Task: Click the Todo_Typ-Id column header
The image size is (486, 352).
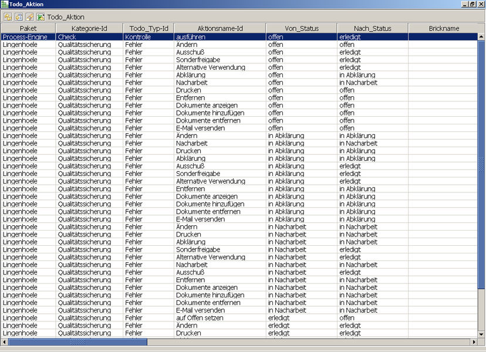Action: 148,28
